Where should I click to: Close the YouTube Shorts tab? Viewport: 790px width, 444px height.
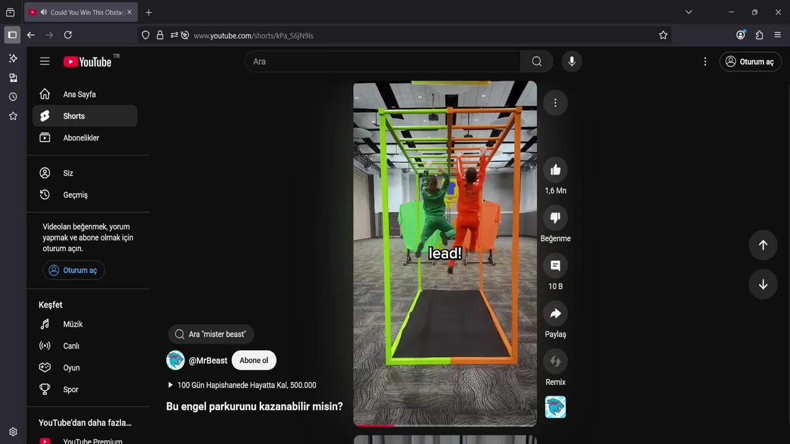coord(129,12)
